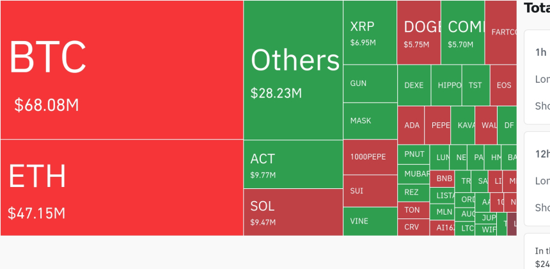
Task: Choose the XRP $6.95M tile
Action: pos(370,33)
